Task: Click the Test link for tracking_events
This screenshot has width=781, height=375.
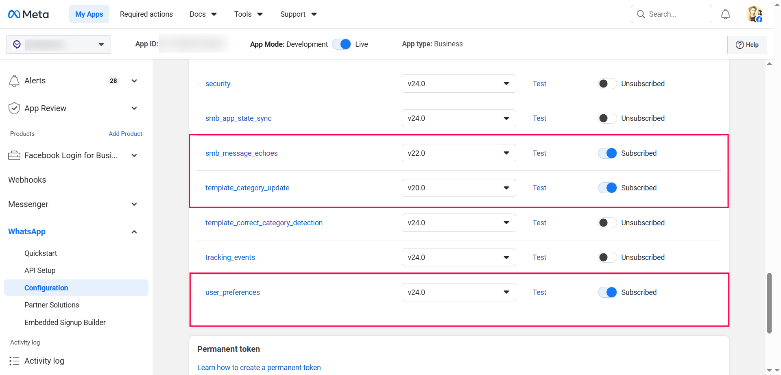Action: point(539,257)
